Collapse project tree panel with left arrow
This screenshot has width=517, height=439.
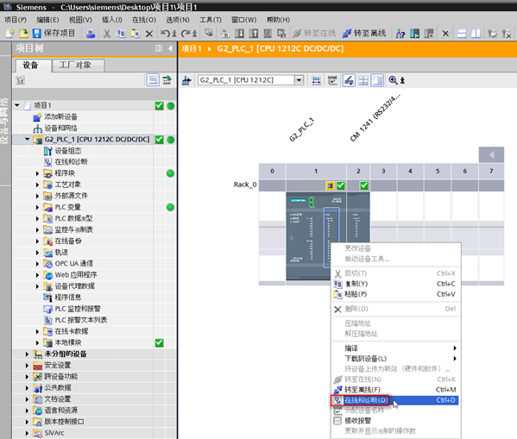tap(170, 49)
